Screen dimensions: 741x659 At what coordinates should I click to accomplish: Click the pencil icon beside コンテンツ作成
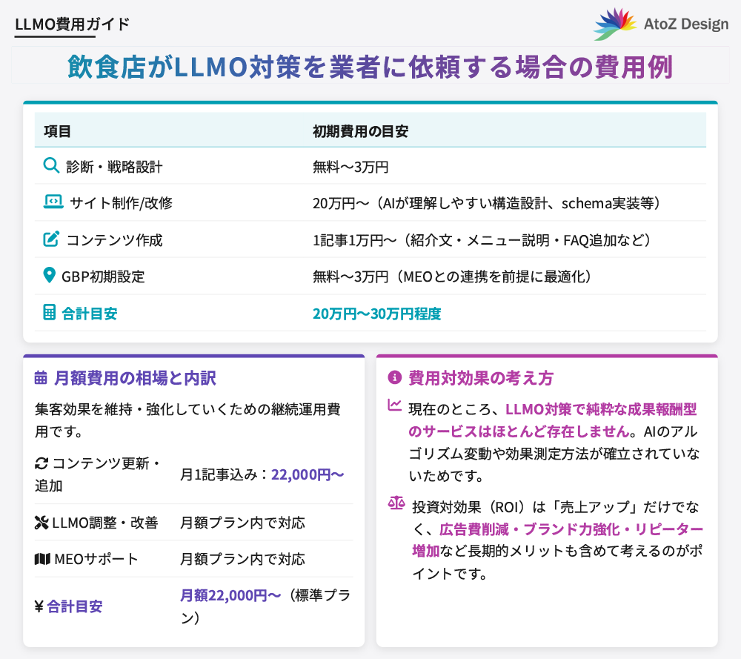tap(51, 239)
